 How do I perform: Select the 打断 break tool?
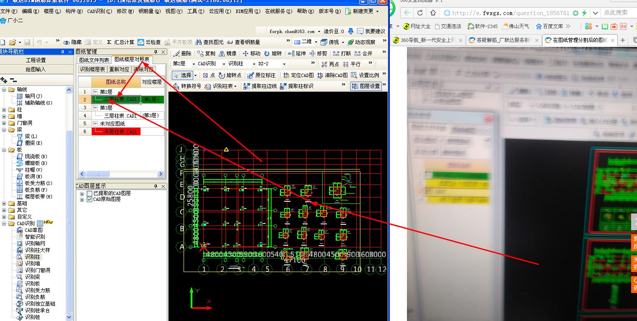[x=342, y=54]
